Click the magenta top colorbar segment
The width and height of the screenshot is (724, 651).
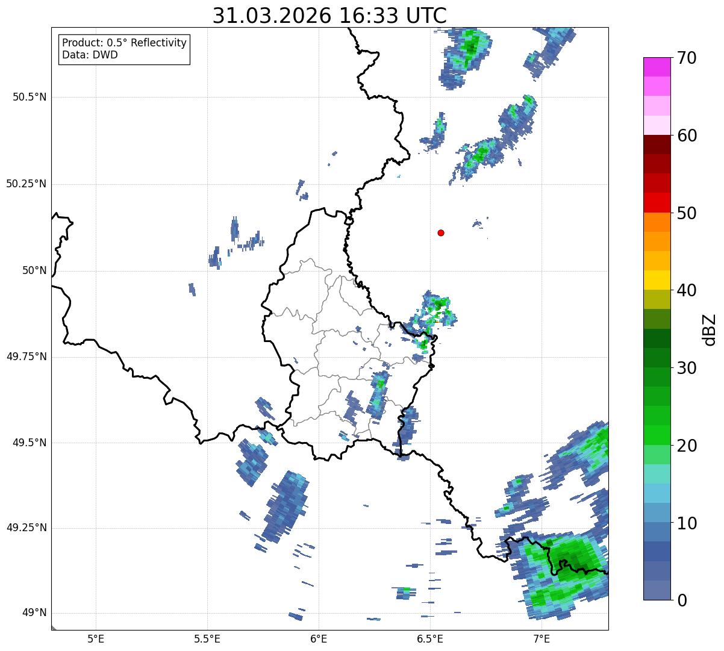pyautogui.click(x=656, y=67)
